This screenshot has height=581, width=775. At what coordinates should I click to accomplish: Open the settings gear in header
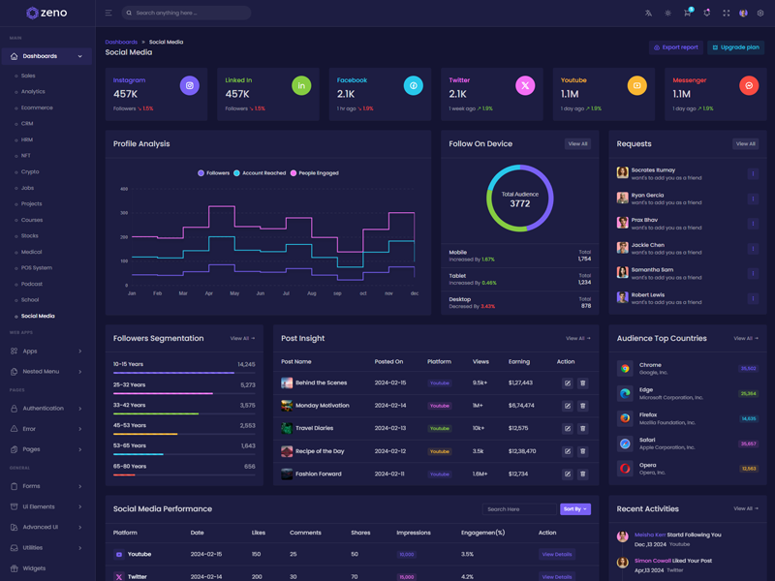(x=760, y=13)
